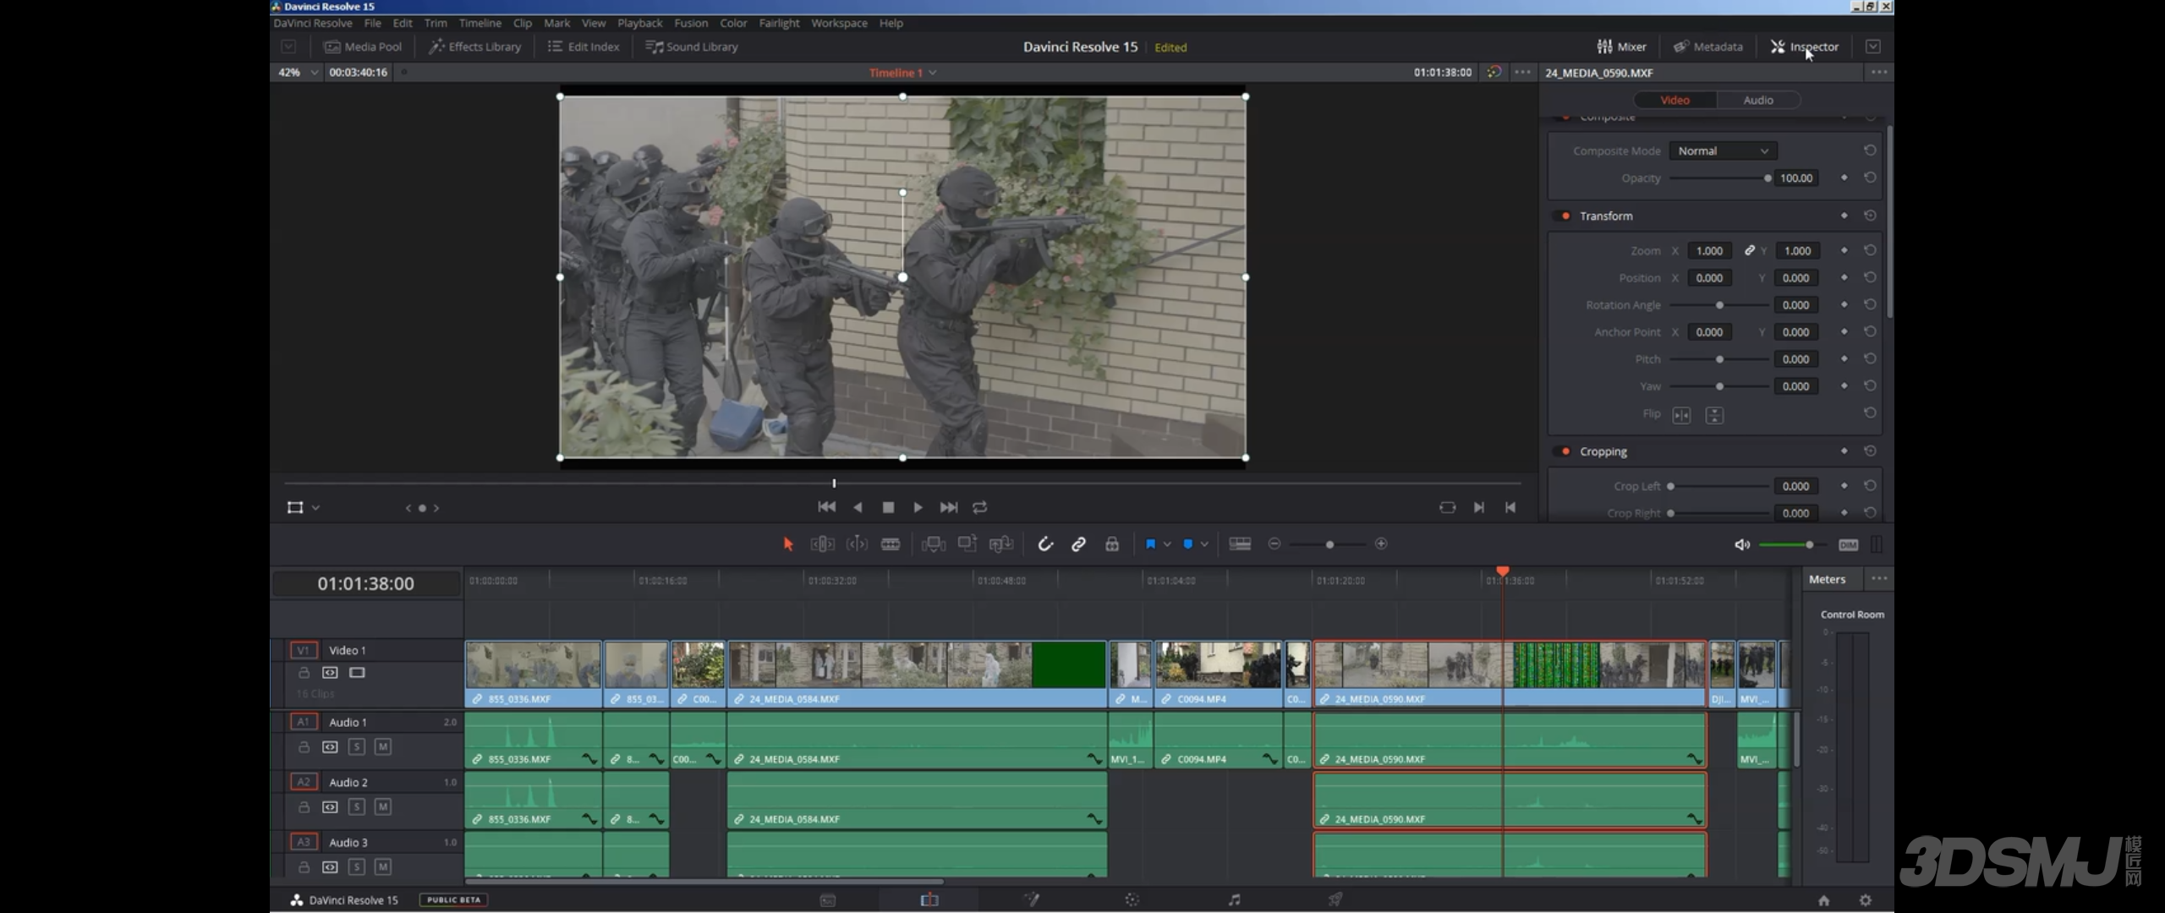The width and height of the screenshot is (2165, 913).
Task: Open Project Settings gear icon
Action: click(1865, 900)
